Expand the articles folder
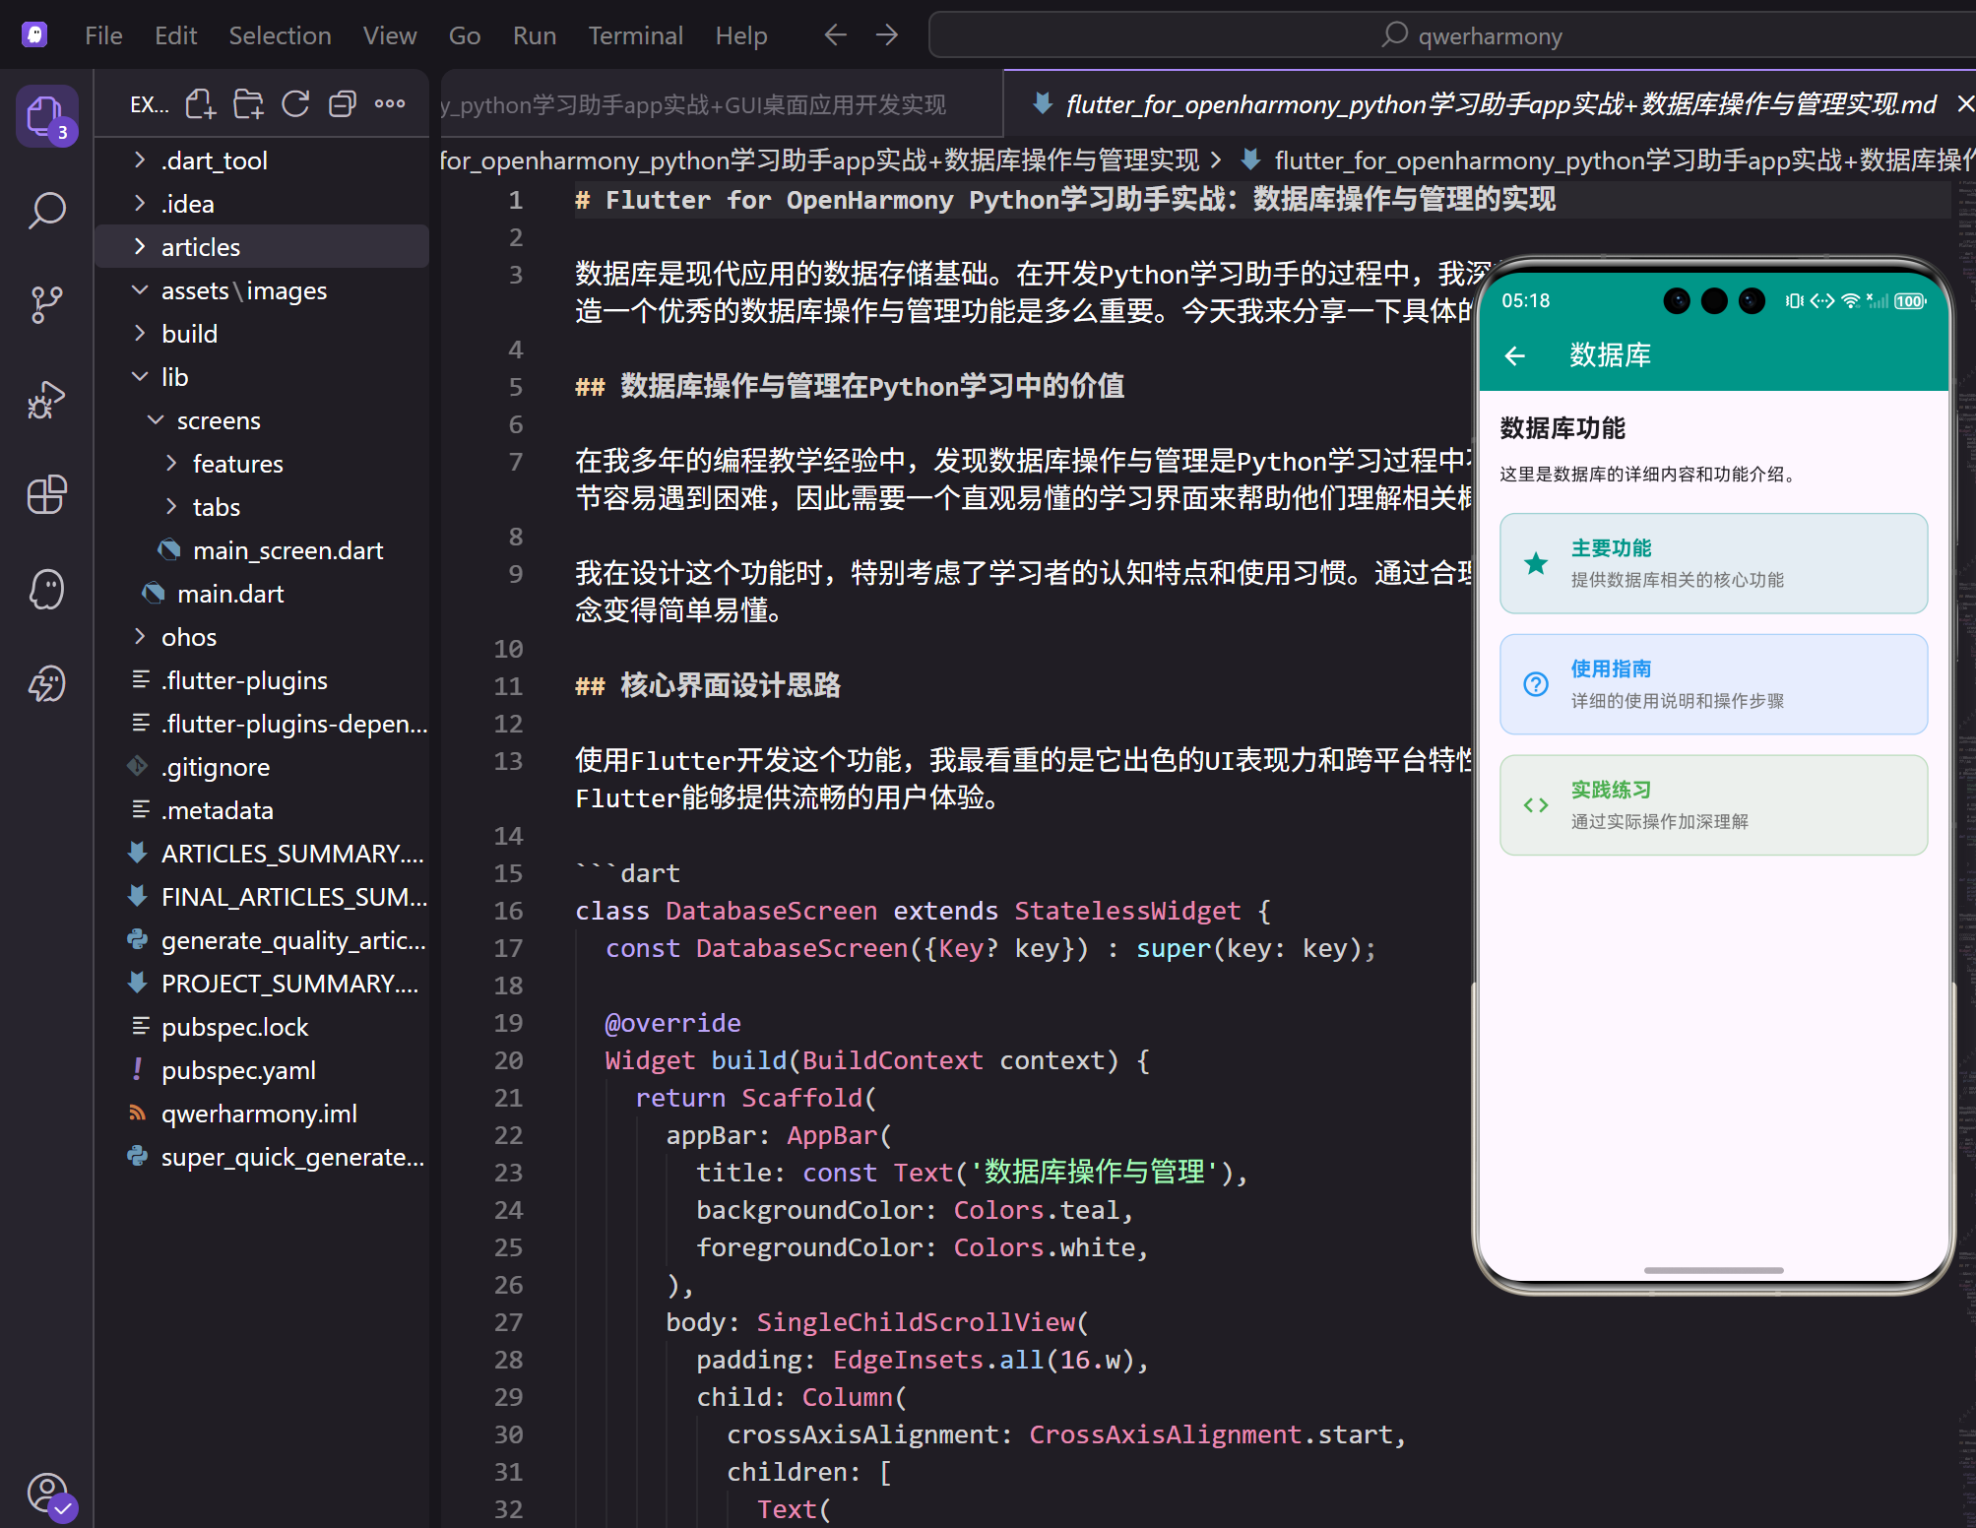 tap(201, 247)
